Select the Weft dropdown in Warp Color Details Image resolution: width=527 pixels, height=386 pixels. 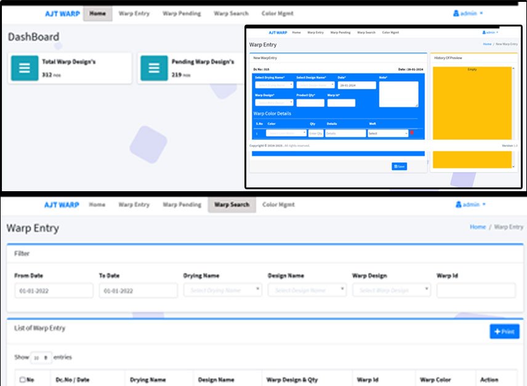click(x=388, y=133)
